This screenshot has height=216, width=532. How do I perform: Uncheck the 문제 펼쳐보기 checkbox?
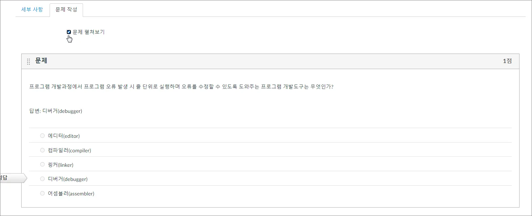(x=69, y=32)
